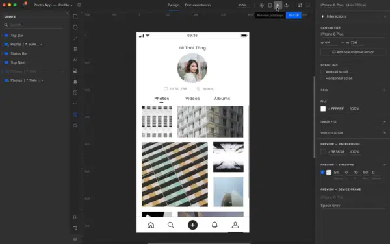Expand the dimmed Videos layer dropdown
The height and width of the screenshot is (244, 390).
click(x=61, y=71)
